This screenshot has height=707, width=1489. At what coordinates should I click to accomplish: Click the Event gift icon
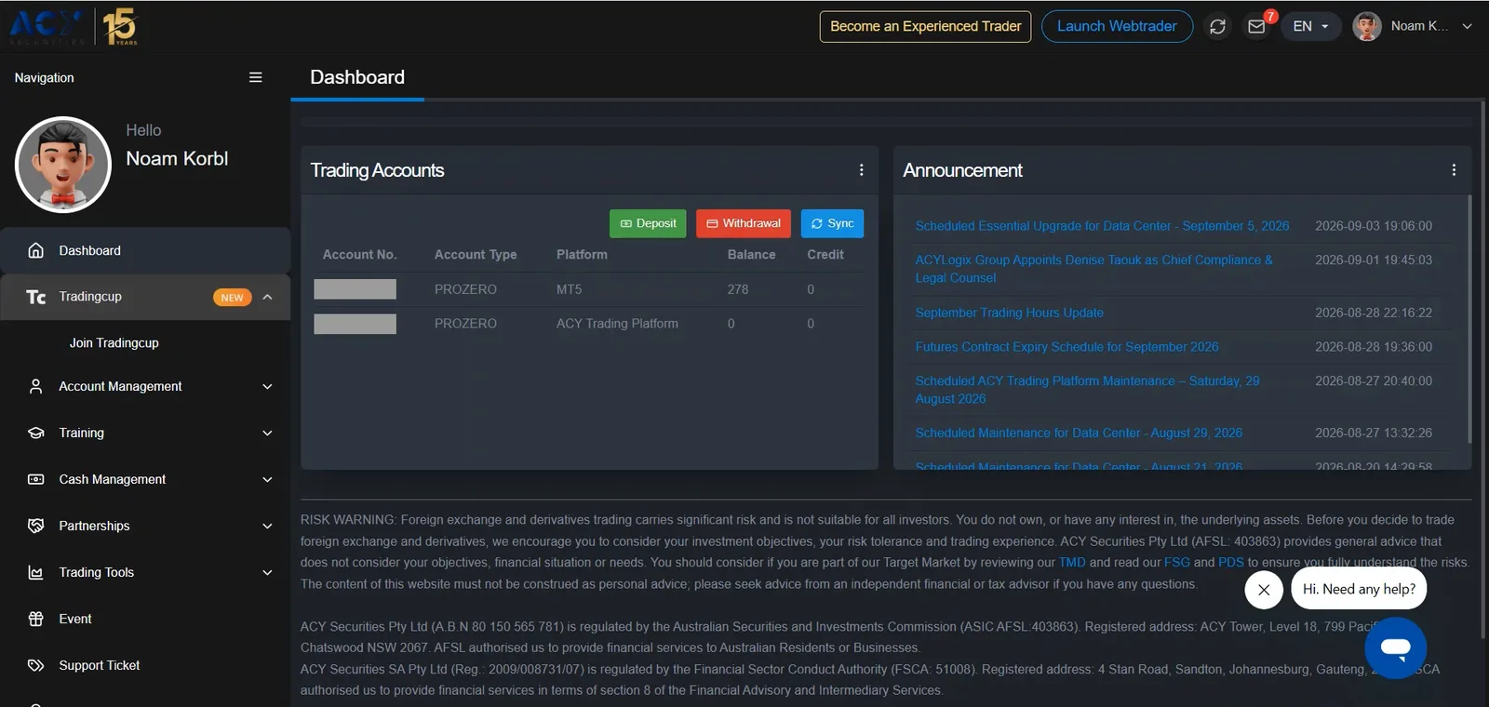(35, 619)
